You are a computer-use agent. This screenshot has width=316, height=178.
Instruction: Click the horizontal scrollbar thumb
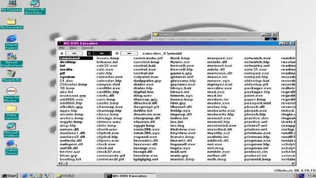(x=65, y=164)
